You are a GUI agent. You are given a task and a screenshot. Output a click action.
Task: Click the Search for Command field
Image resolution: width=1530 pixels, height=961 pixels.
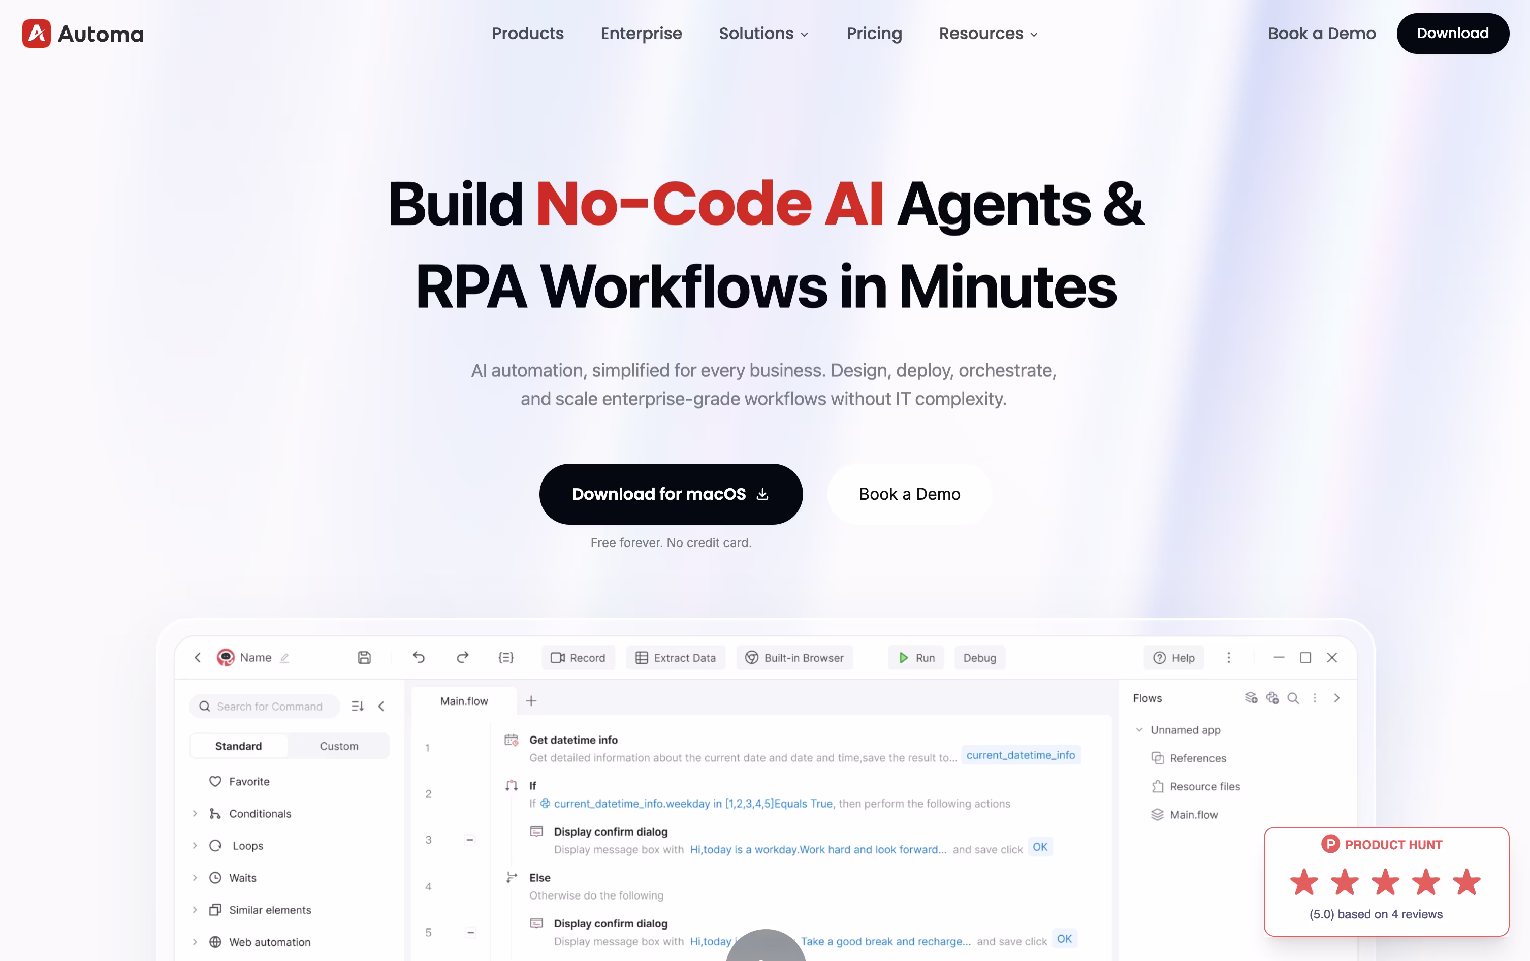pyautogui.click(x=264, y=707)
